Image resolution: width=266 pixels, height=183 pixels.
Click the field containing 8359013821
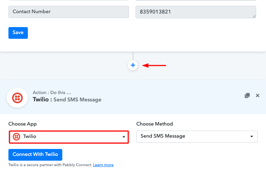(196, 12)
